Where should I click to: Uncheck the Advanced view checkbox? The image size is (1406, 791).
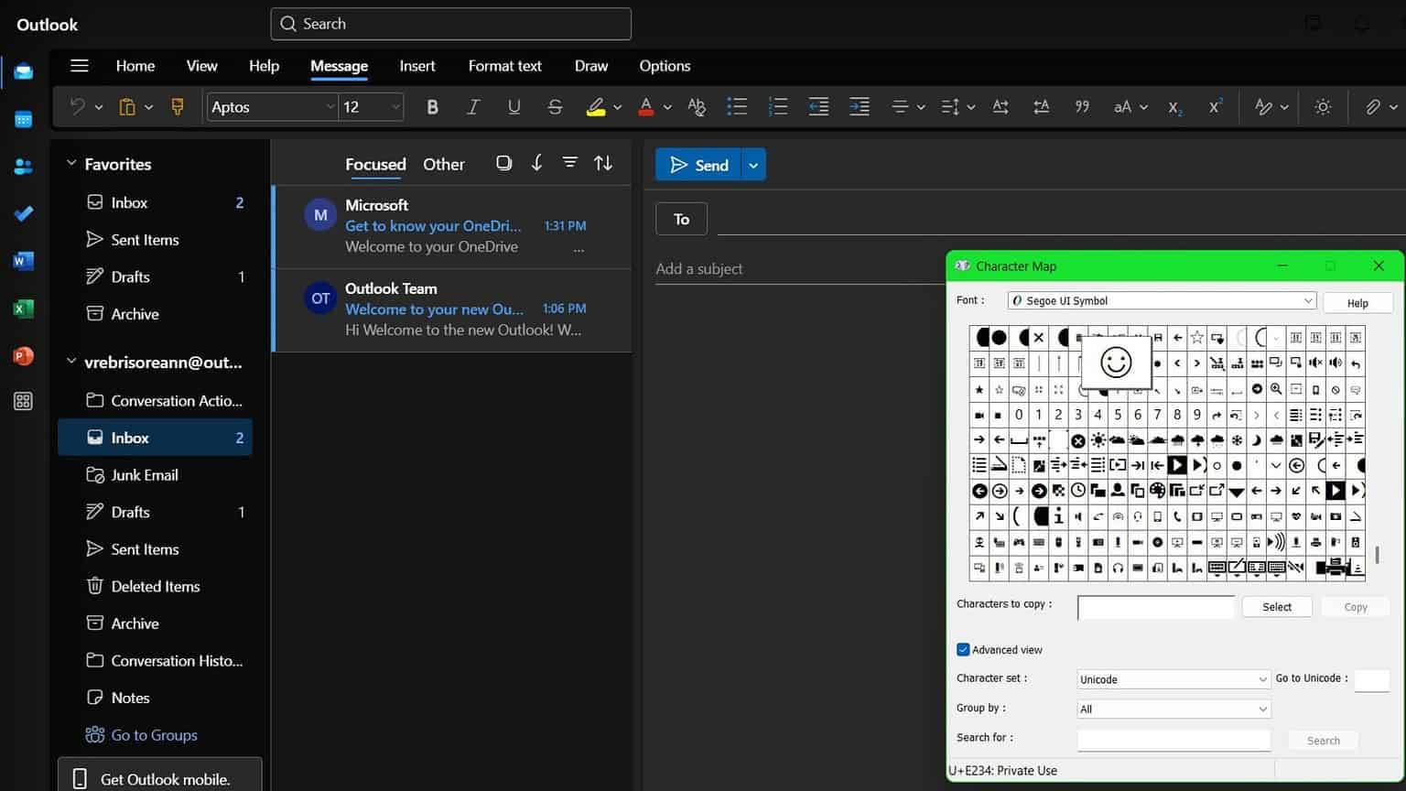(963, 649)
